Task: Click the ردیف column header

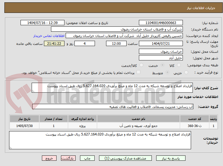Action: (x=213, y=119)
